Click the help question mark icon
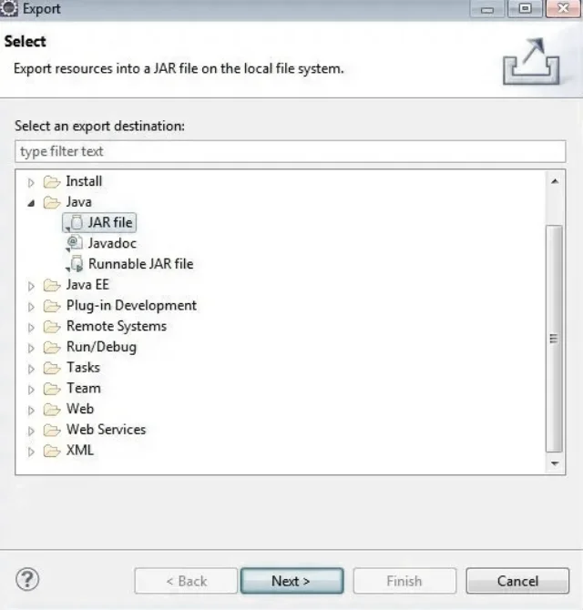 pos(28,579)
